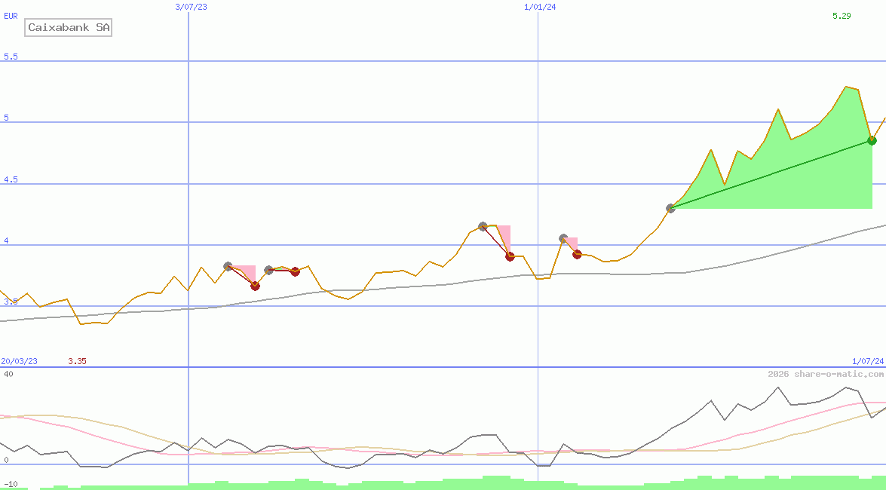Viewport: 886px width, 490px height.
Task: Click the 3.35 low price value
Action: click(x=77, y=361)
